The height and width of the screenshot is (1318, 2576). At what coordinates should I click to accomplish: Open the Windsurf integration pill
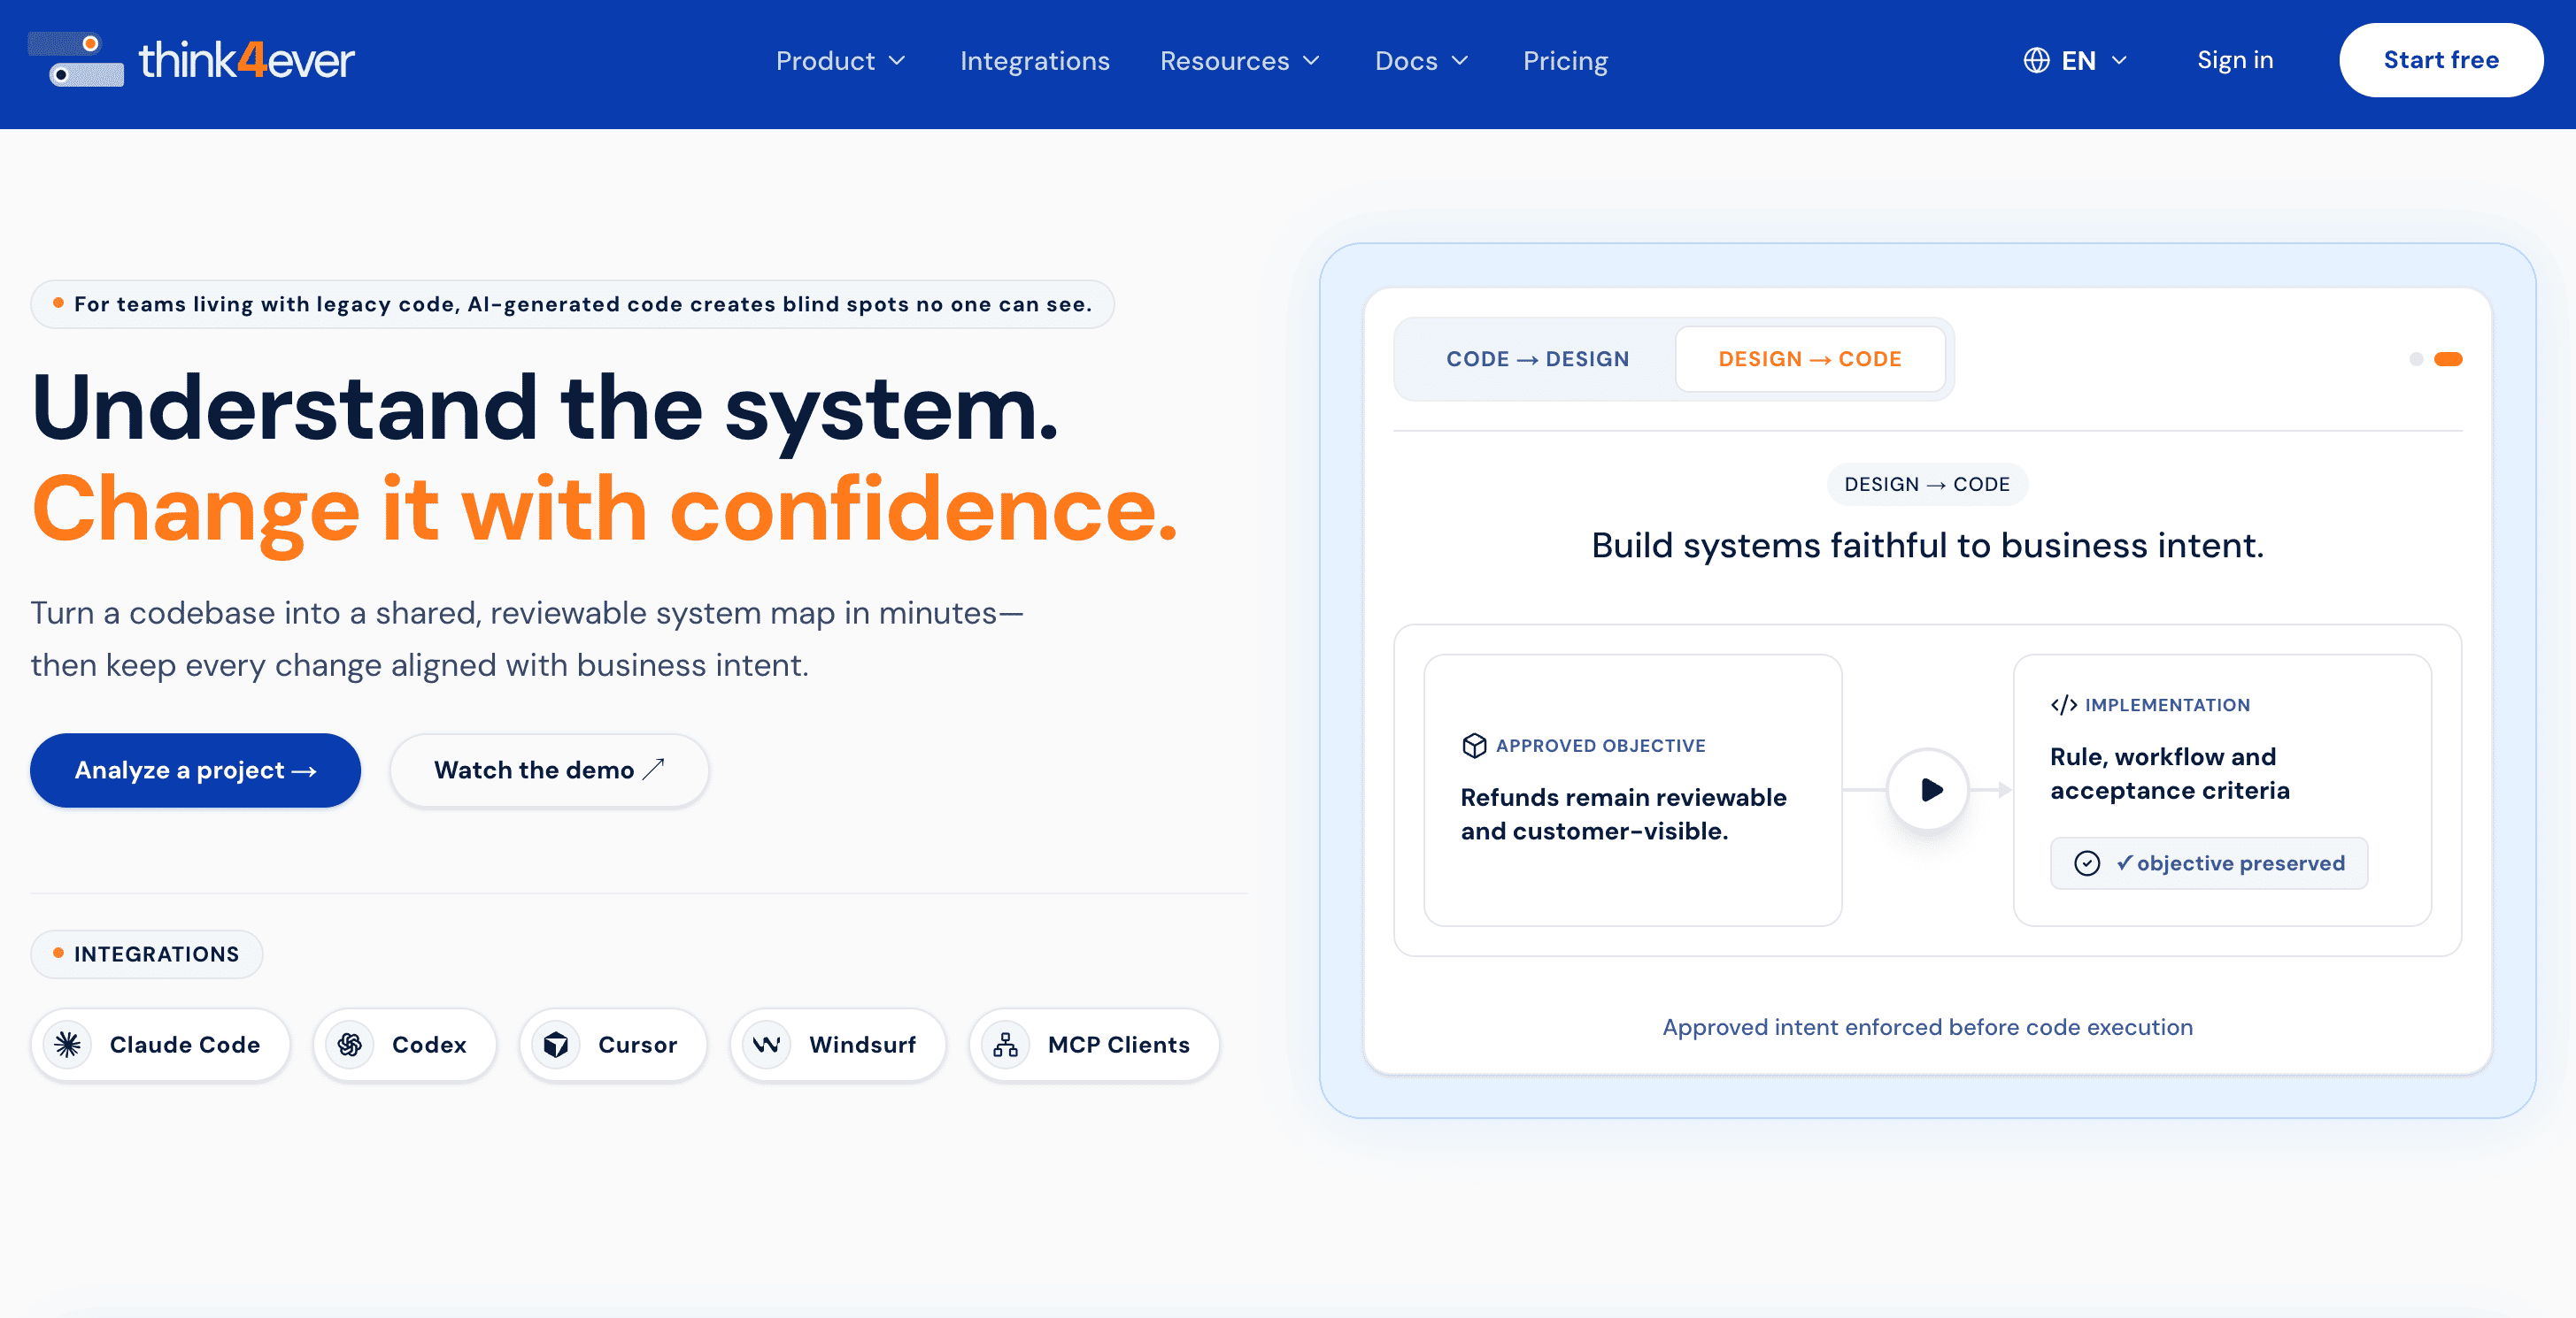(838, 1044)
